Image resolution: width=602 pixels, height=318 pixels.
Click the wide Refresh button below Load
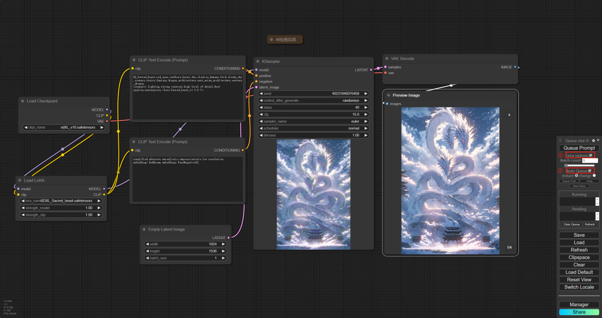[x=579, y=250]
